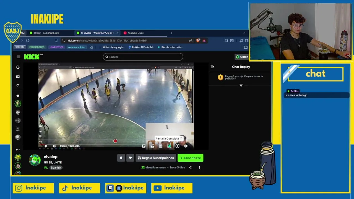Open the outlined heart following icon in sidebar
354x199 pixels.
18,85
